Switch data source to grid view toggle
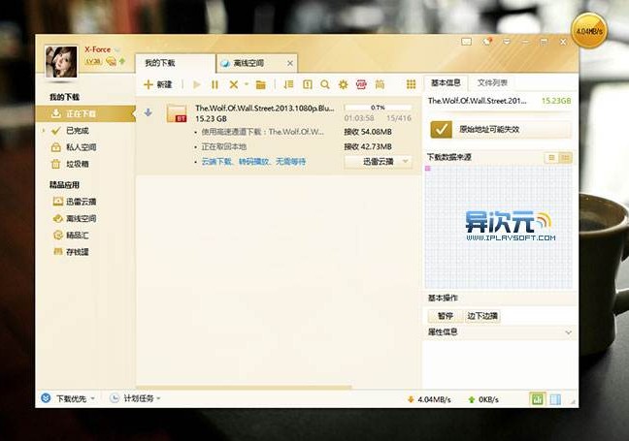Viewport: 629px width, 441px height. tap(565, 158)
